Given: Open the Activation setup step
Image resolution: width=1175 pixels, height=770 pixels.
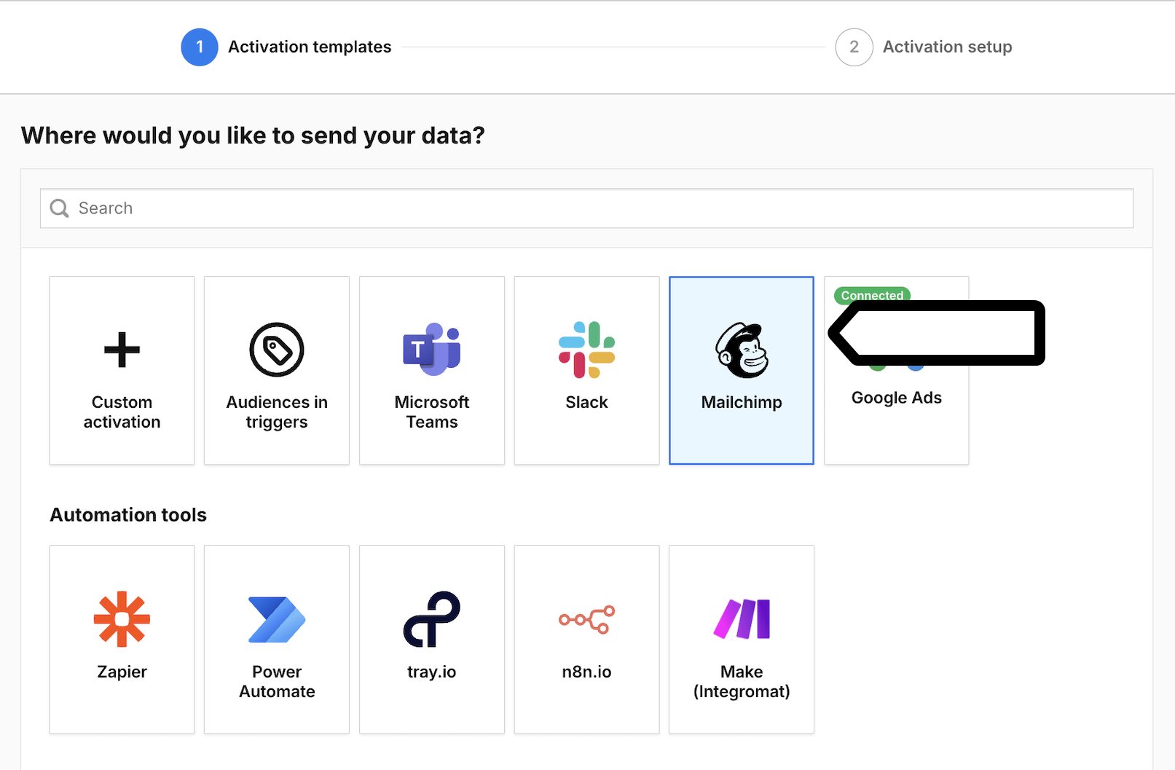Looking at the screenshot, I should (947, 47).
